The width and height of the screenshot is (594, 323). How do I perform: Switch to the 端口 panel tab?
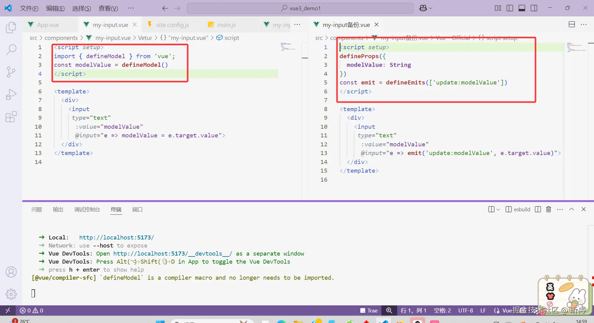137,209
